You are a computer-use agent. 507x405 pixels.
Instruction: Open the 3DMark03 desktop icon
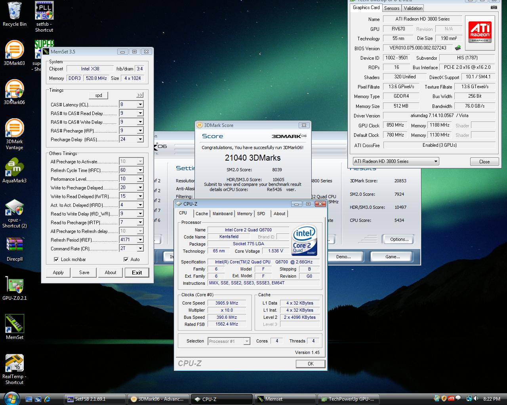pos(14,53)
